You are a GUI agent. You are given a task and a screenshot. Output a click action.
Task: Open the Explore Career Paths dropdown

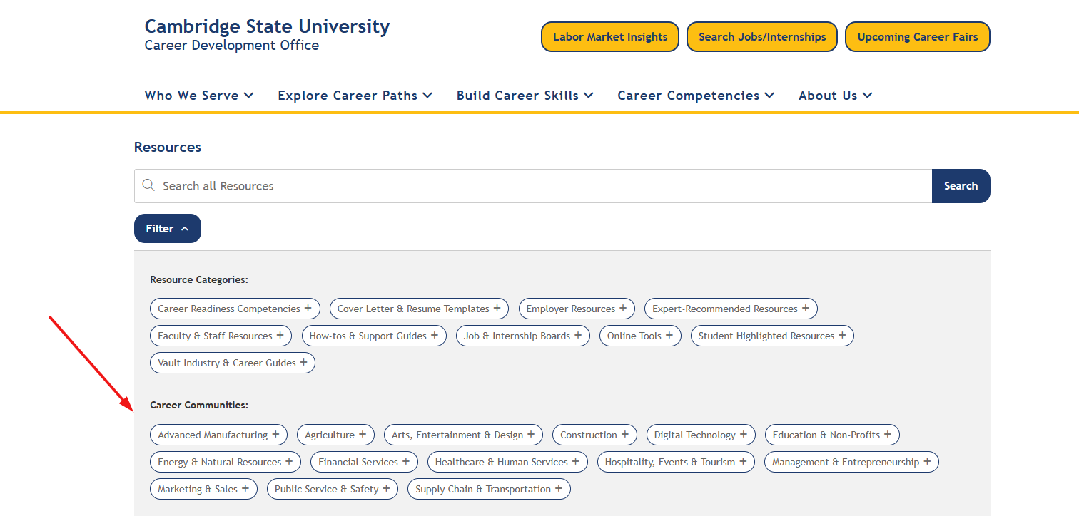pyautogui.click(x=355, y=96)
